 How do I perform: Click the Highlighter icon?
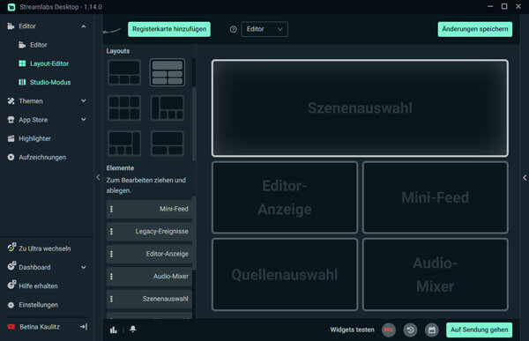coord(11,138)
